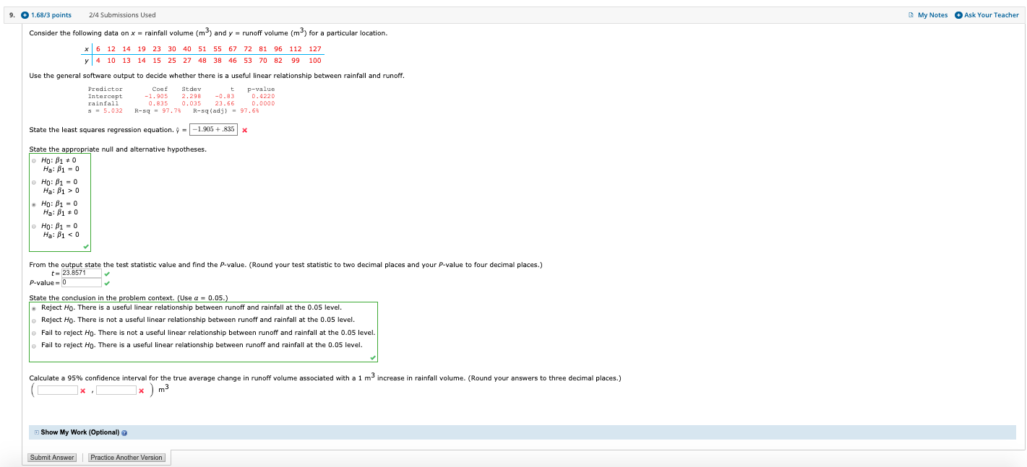Screen dimensions: 1027x467
Task: Open the Ask Your Teacher link
Action: 992,14
